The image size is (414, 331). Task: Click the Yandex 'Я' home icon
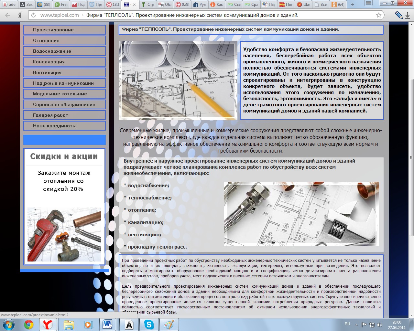click(x=20, y=15)
